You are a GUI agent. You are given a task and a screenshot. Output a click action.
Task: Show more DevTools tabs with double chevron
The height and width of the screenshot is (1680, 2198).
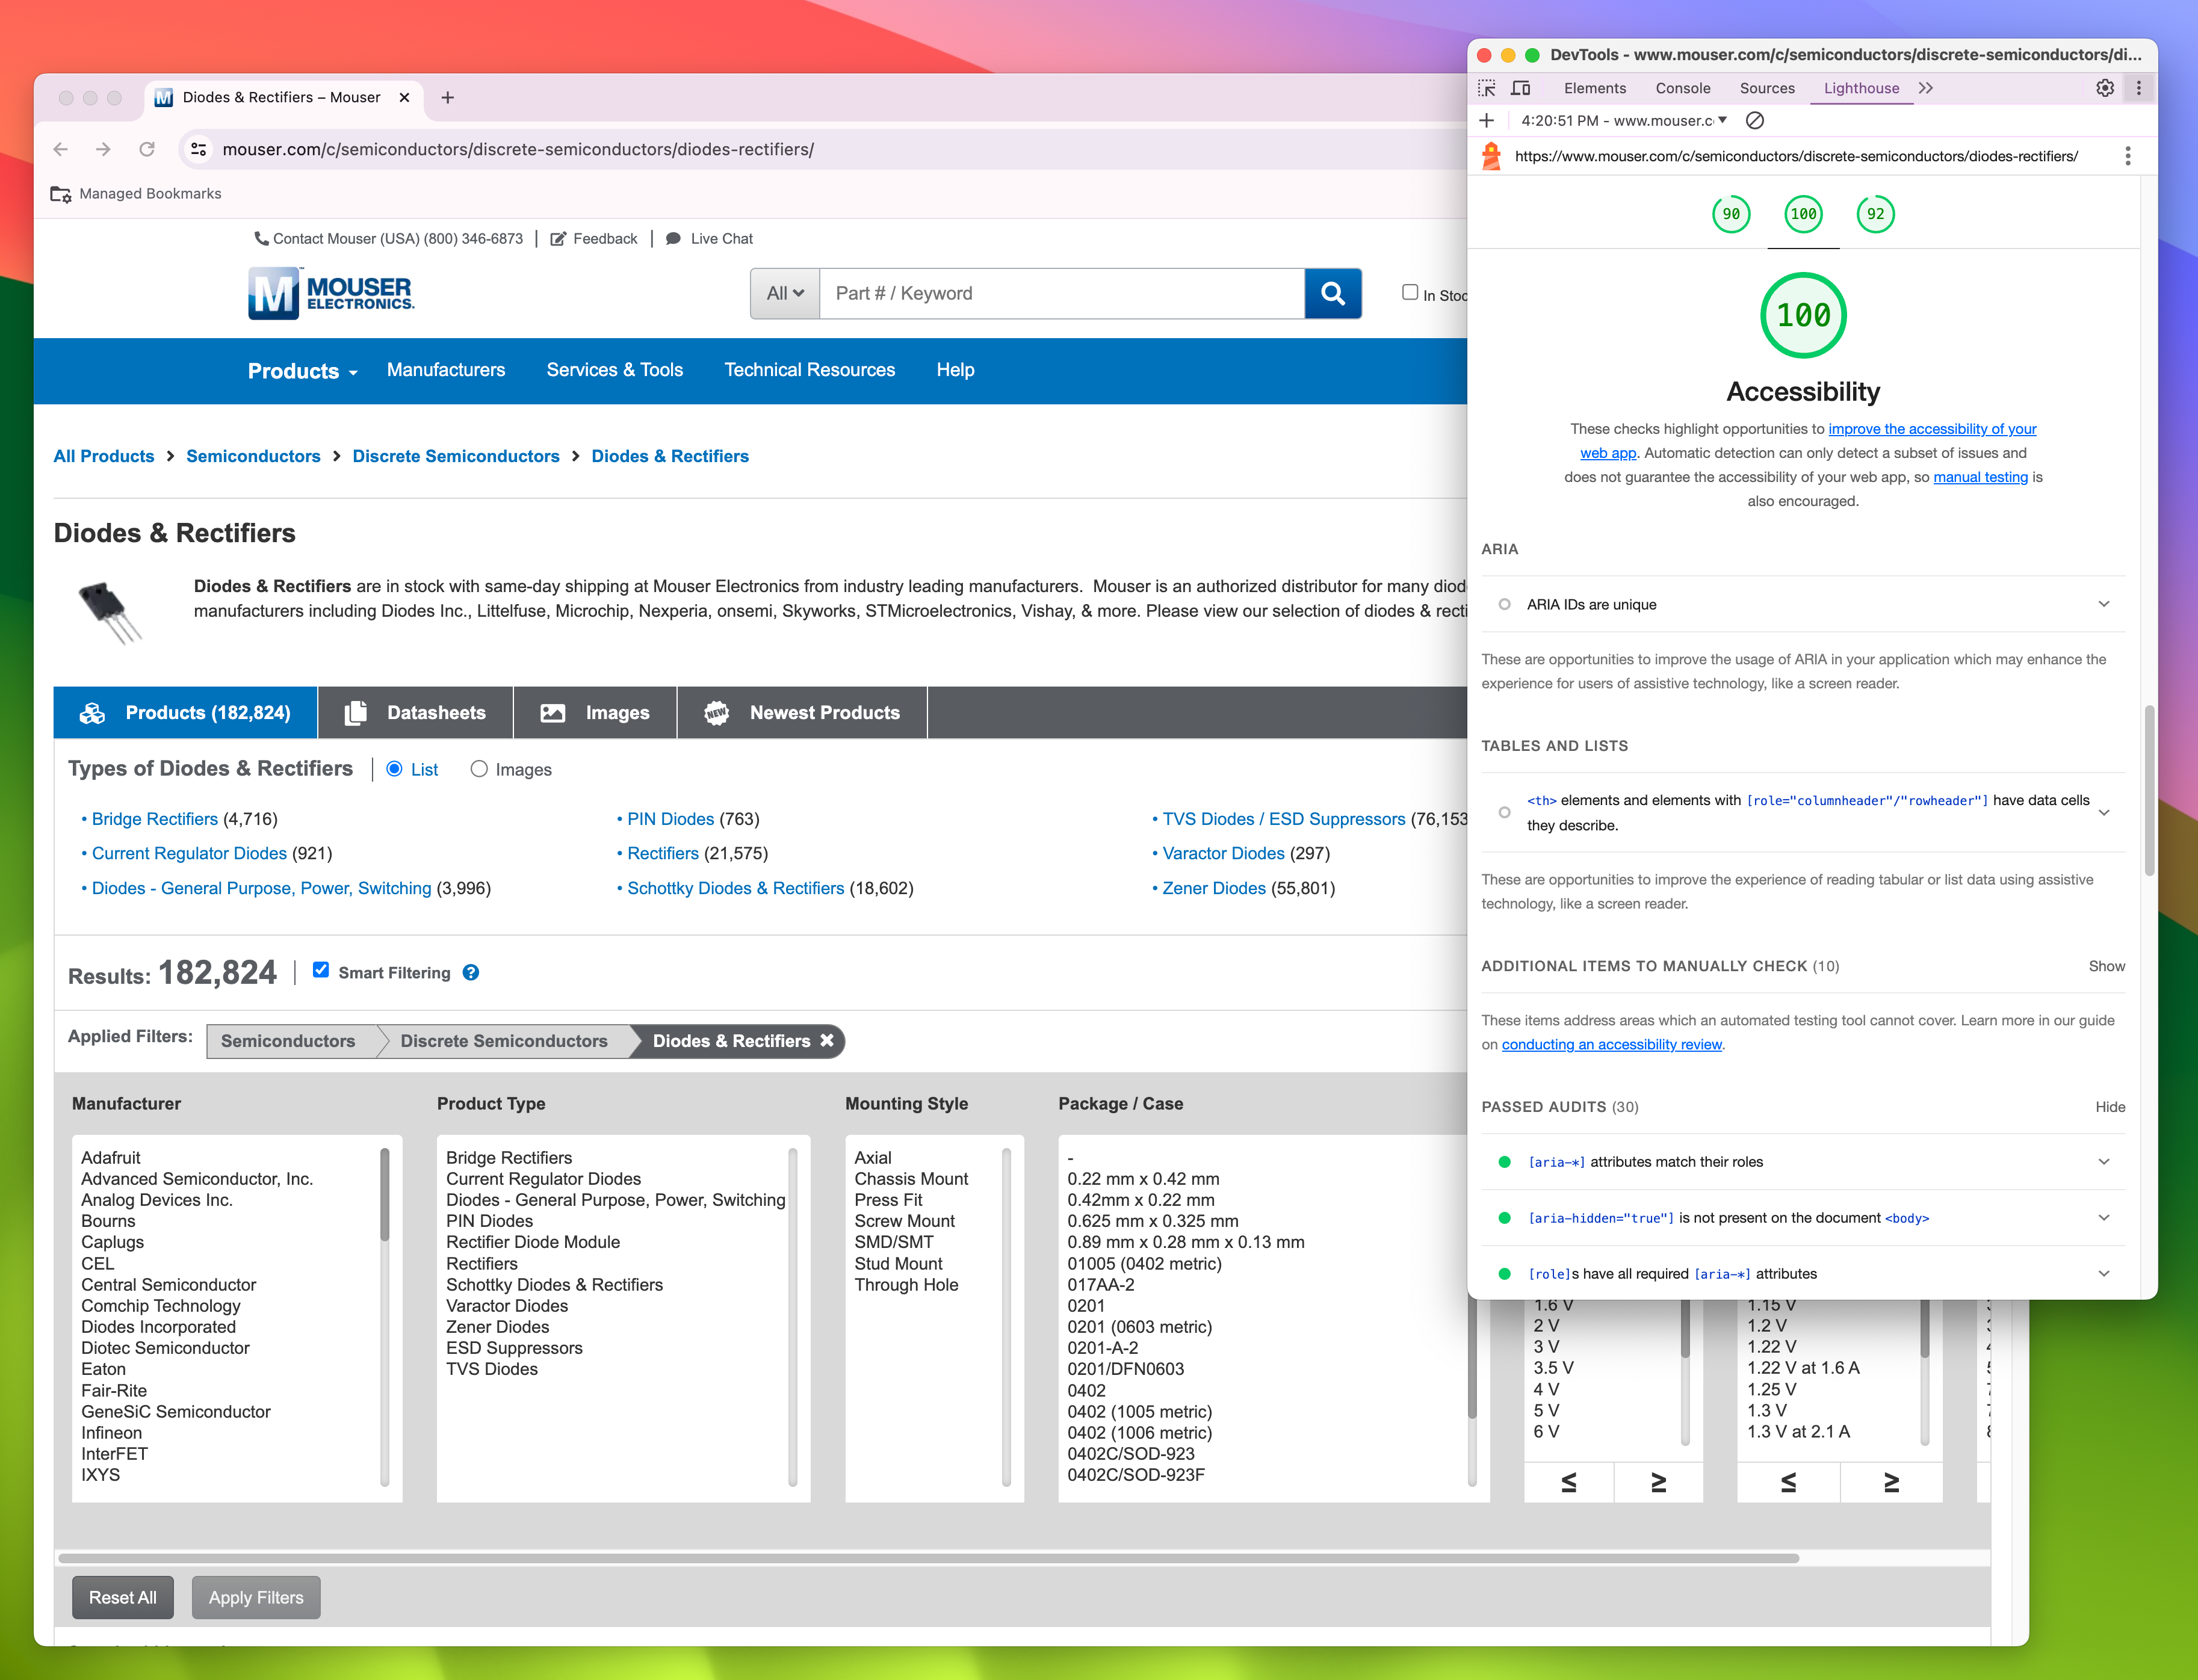[x=1926, y=88]
